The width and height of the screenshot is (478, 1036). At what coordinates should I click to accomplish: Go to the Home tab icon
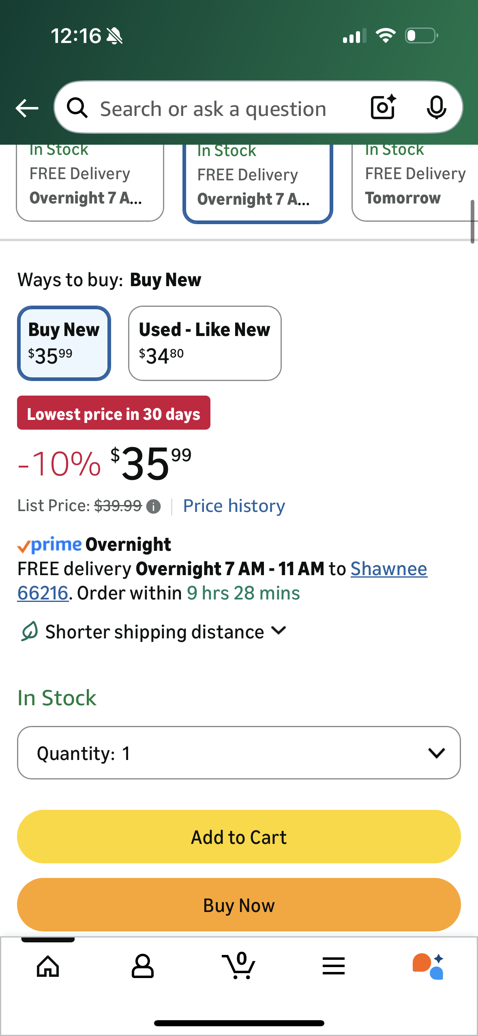[x=48, y=966]
